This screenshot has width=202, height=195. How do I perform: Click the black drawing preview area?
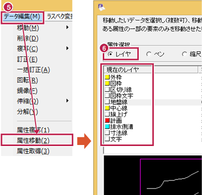153,175
